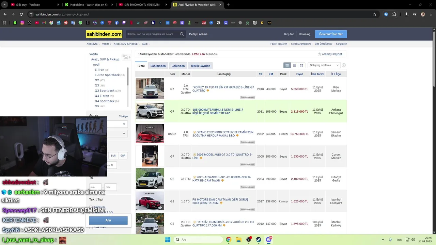Switch to the HobbitEmo Kick browser tab
Viewport: 436px width, 245px height.
click(89, 4)
